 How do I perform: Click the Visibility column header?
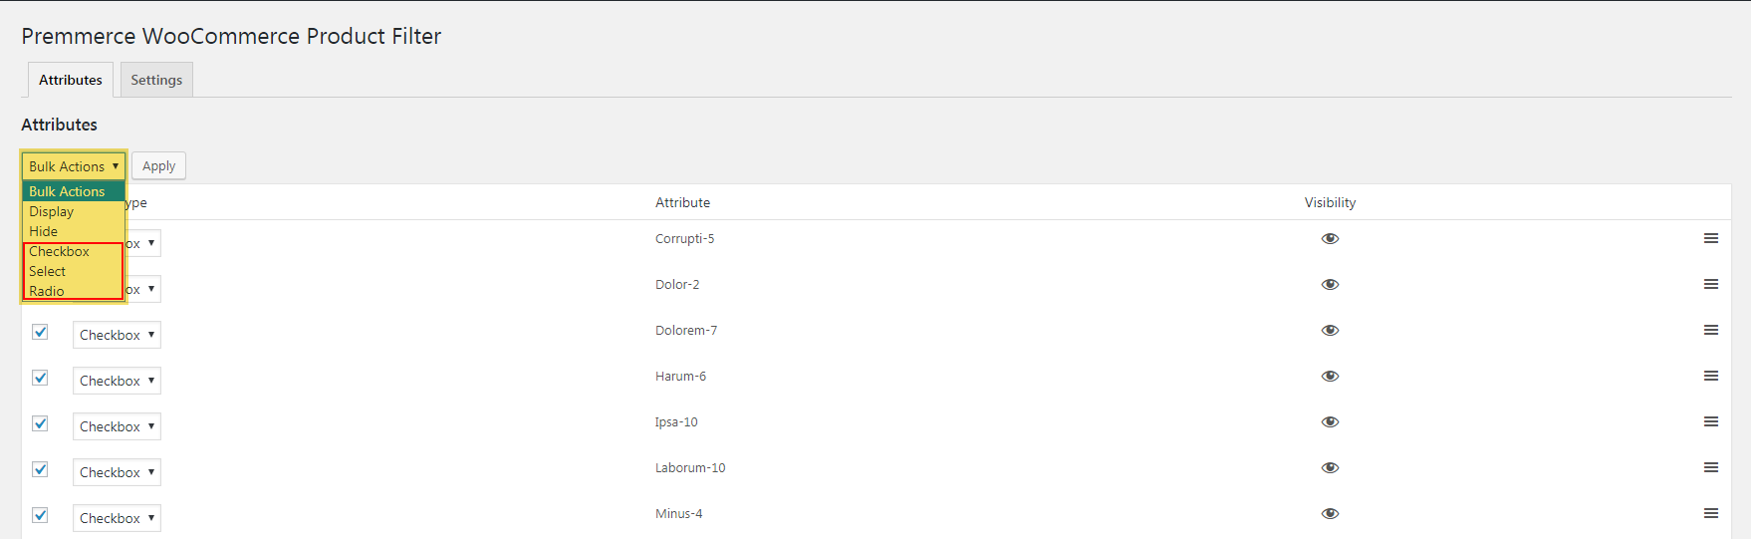1330,202
